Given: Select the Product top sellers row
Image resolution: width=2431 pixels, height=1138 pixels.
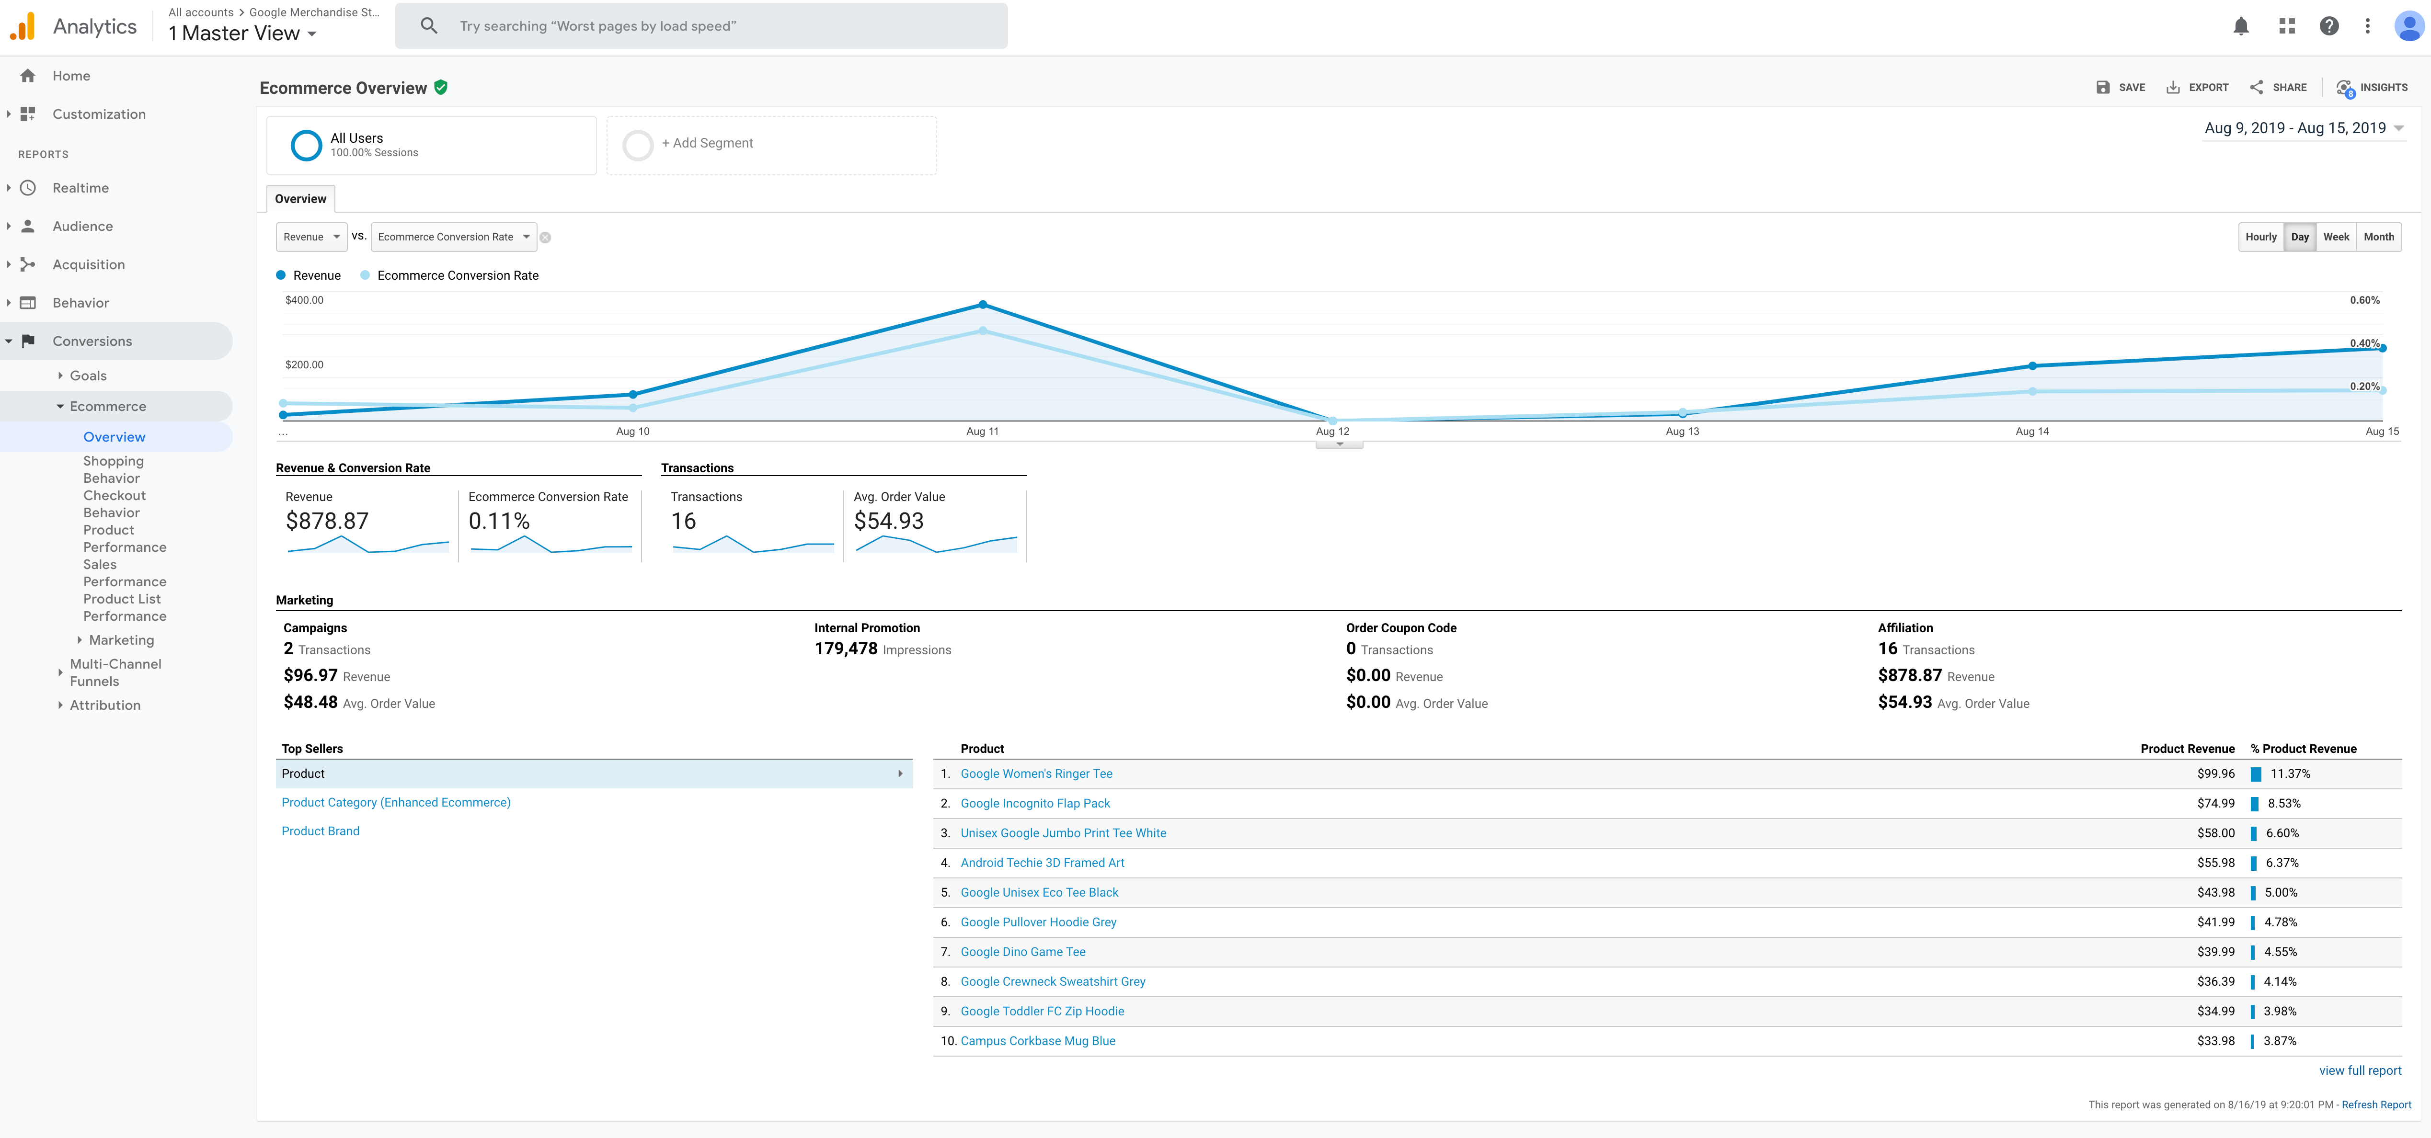Looking at the screenshot, I should point(595,774).
